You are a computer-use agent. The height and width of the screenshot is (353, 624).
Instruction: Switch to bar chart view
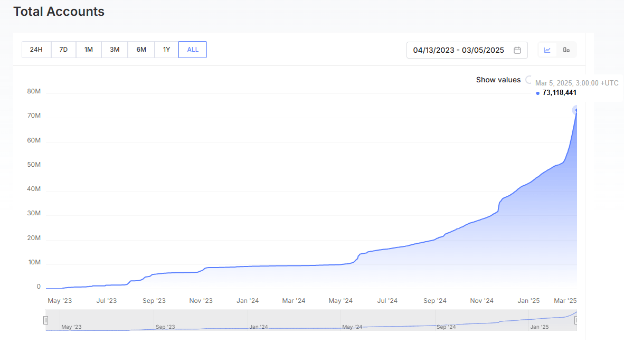566,50
